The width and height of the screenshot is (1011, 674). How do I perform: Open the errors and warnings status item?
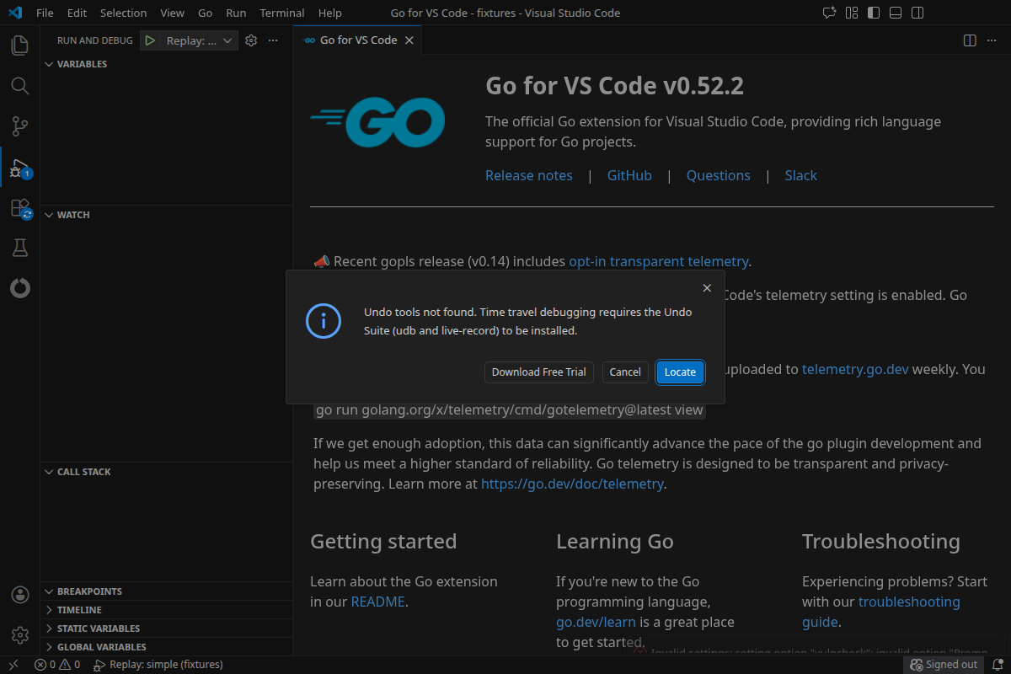point(57,665)
